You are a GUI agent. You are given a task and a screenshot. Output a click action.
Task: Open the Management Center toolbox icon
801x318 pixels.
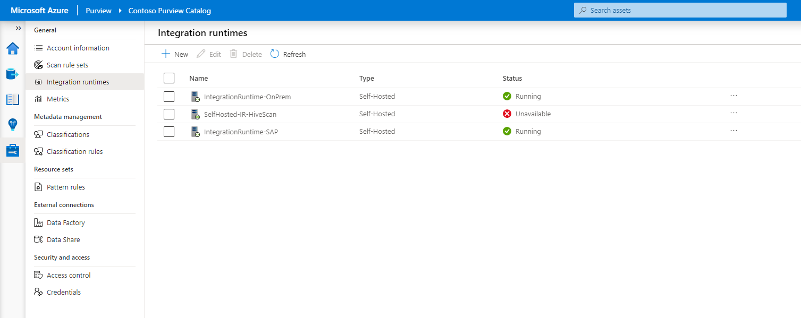[x=12, y=150]
